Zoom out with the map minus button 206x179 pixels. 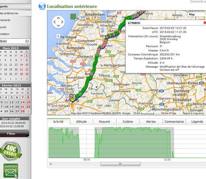pyautogui.click(x=58, y=86)
